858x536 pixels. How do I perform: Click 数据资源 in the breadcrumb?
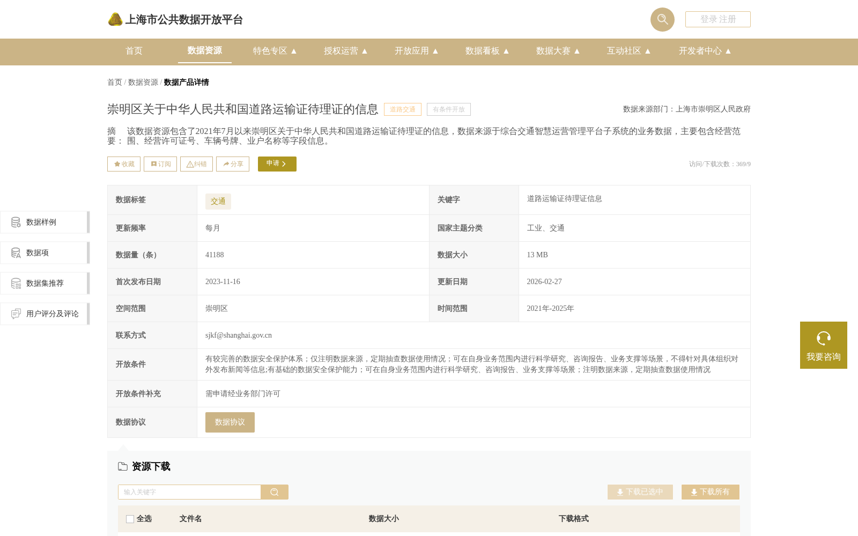tap(143, 82)
